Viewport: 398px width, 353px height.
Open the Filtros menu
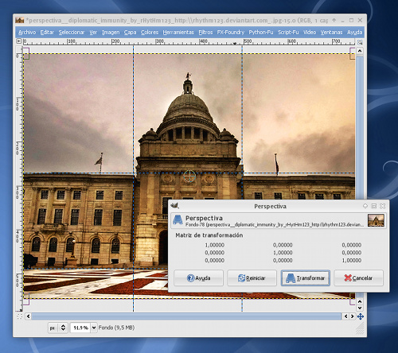[x=205, y=33]
